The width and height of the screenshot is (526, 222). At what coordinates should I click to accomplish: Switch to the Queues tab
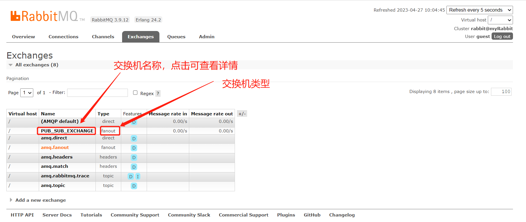click(176, 37)
